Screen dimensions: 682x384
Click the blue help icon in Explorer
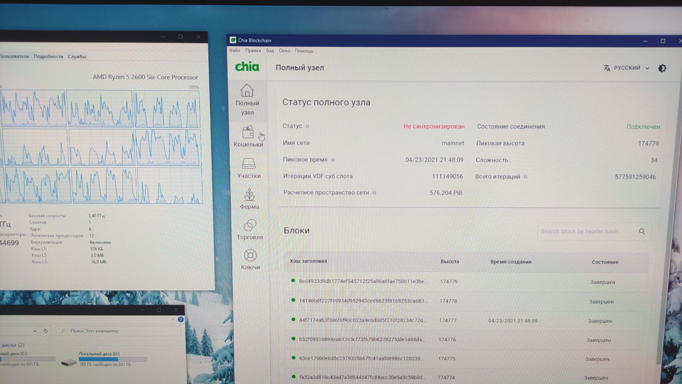181,320
